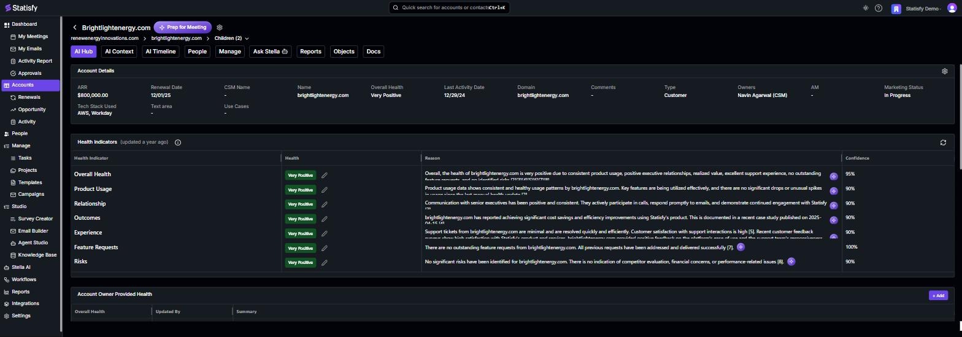Edit Experience health pencil icon

tap(325, 233)
